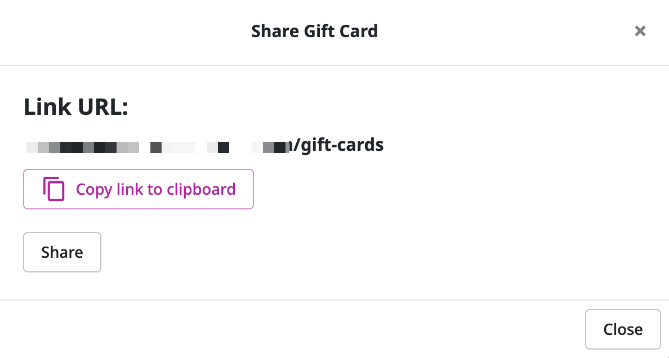Dismiss the dialog with the X icon
Screen dimensions: 669x358
(640, 31)
